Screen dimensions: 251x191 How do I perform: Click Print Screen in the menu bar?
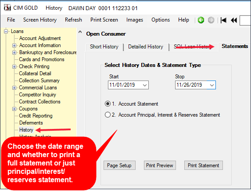point(104,20)
